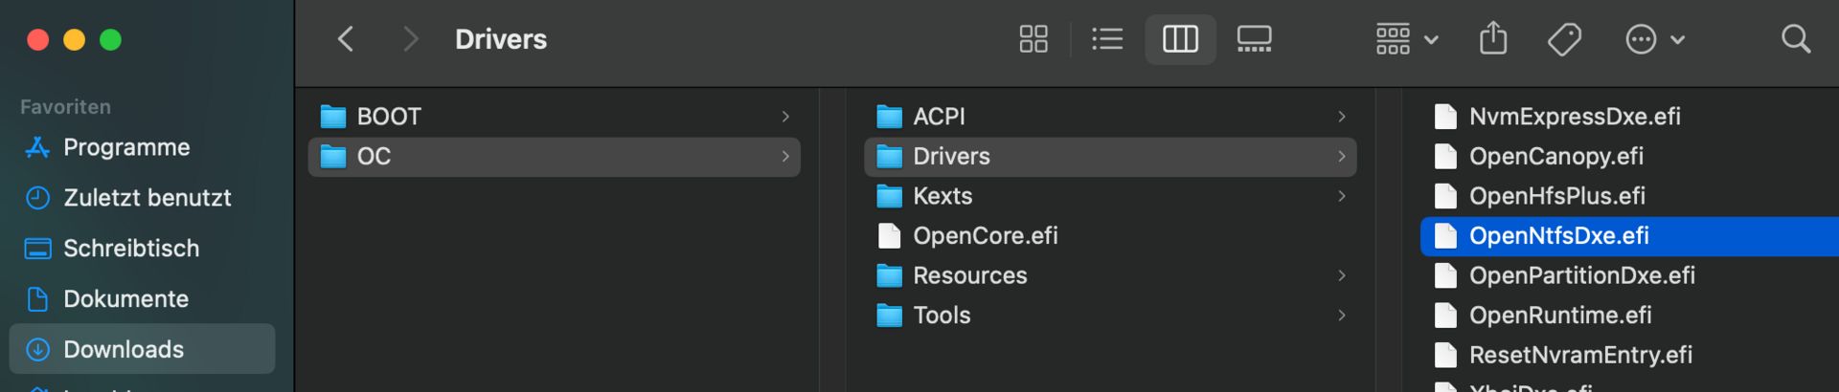Open the group-by options dropdown

coord(1407,39)
